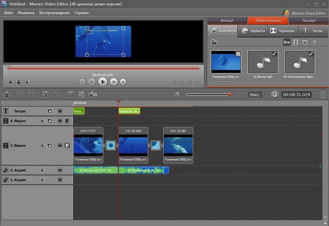Click the Add track plus icon
Image resolution: width=329 pixels, height=226 pixels.
tap(7, 95)
